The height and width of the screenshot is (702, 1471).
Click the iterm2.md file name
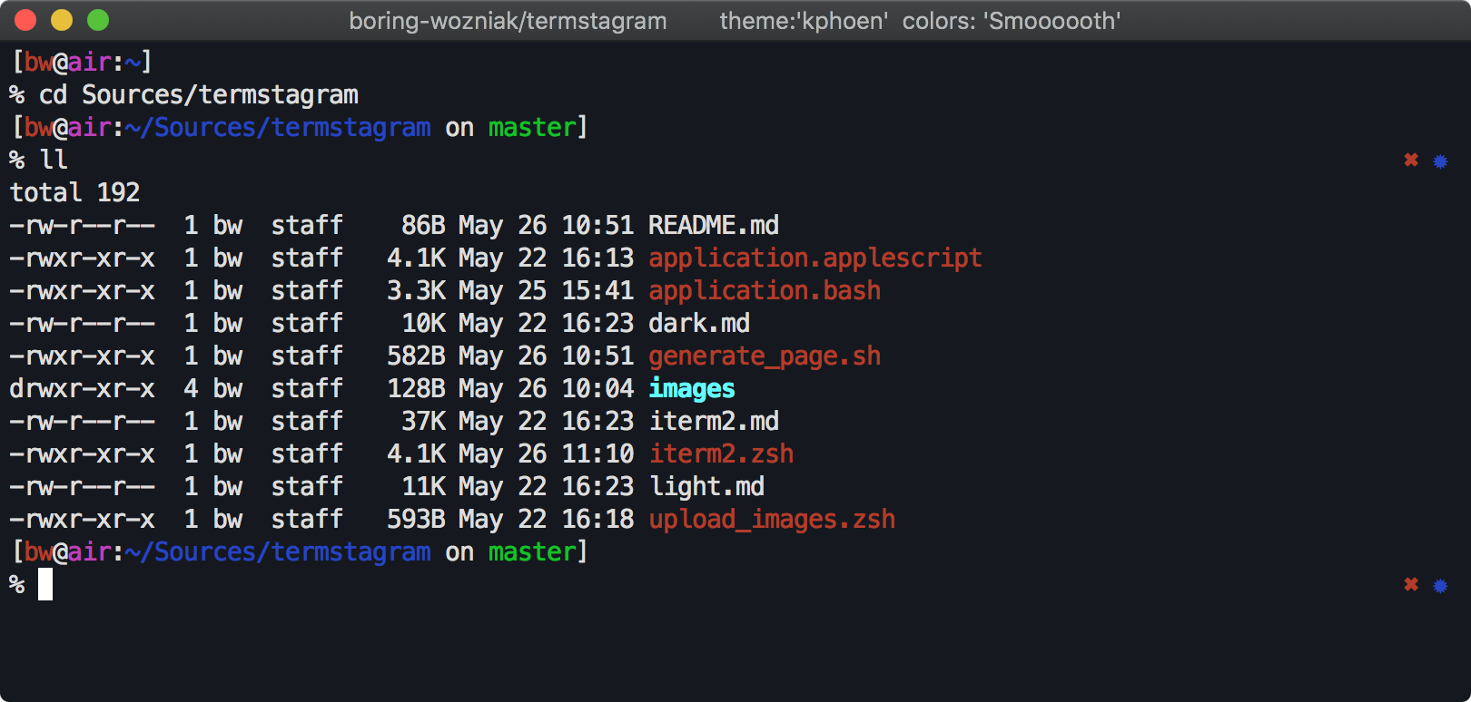point(714,422)
